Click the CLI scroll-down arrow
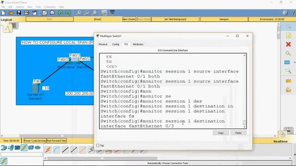The width and height of the screenshot is (296, 166). point(244,127)
